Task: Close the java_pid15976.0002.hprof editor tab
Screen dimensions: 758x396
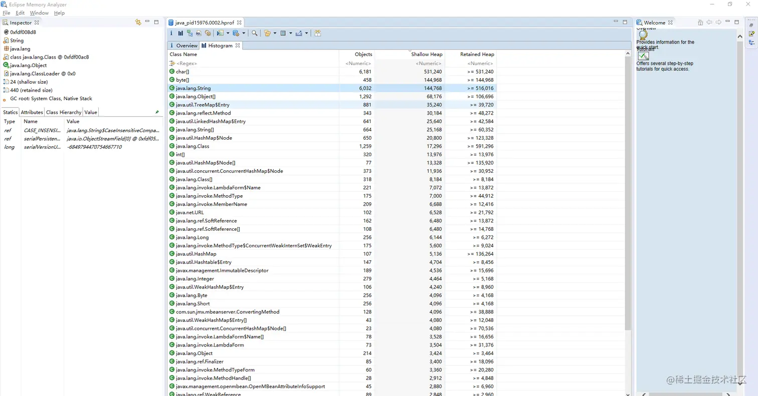Action: pyautogui.click(x=239, y=23)
